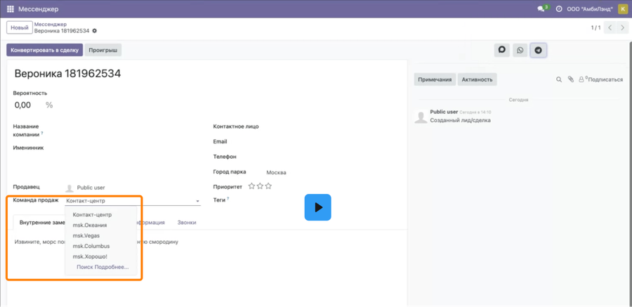Open the conversations icon with badge
The image size is (632, 307).
[543, 8]
